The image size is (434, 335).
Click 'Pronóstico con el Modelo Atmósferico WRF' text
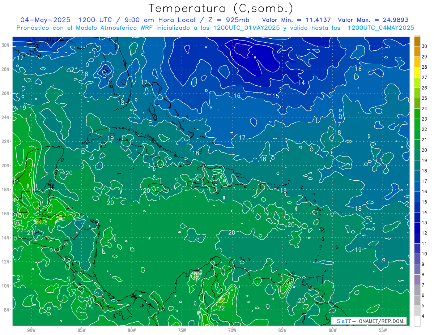pyautogui.click(x=85, y=28)
